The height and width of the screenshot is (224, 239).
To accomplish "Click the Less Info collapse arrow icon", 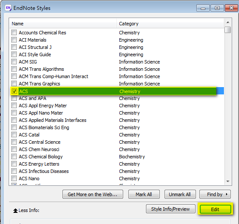I will [16, 211].
